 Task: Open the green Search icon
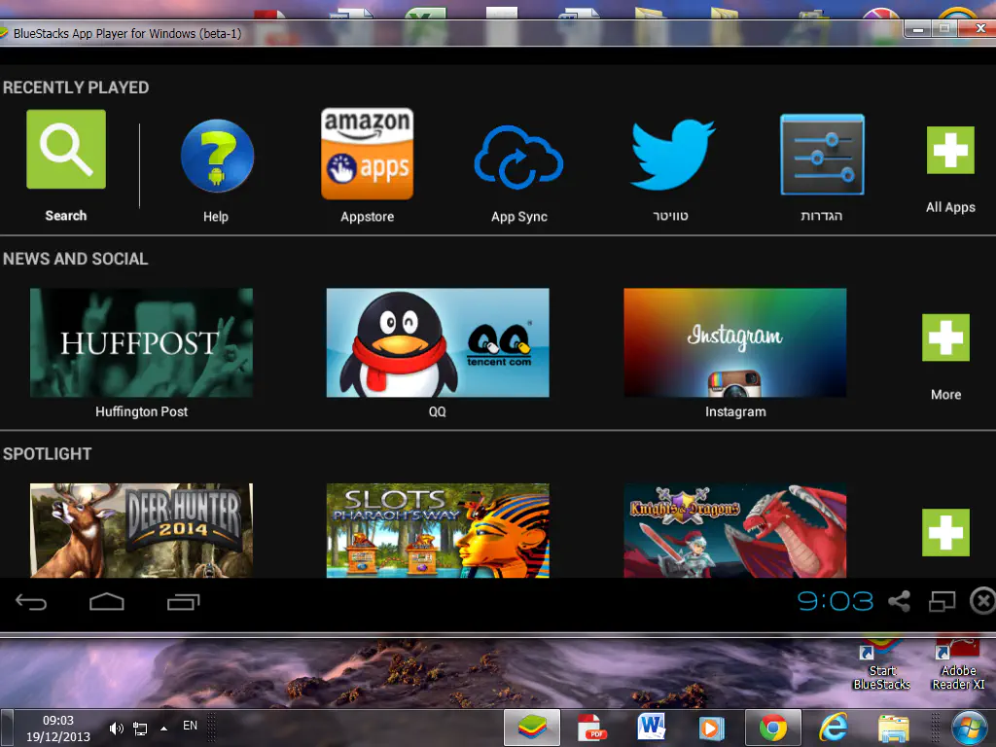tap(66, 150)
